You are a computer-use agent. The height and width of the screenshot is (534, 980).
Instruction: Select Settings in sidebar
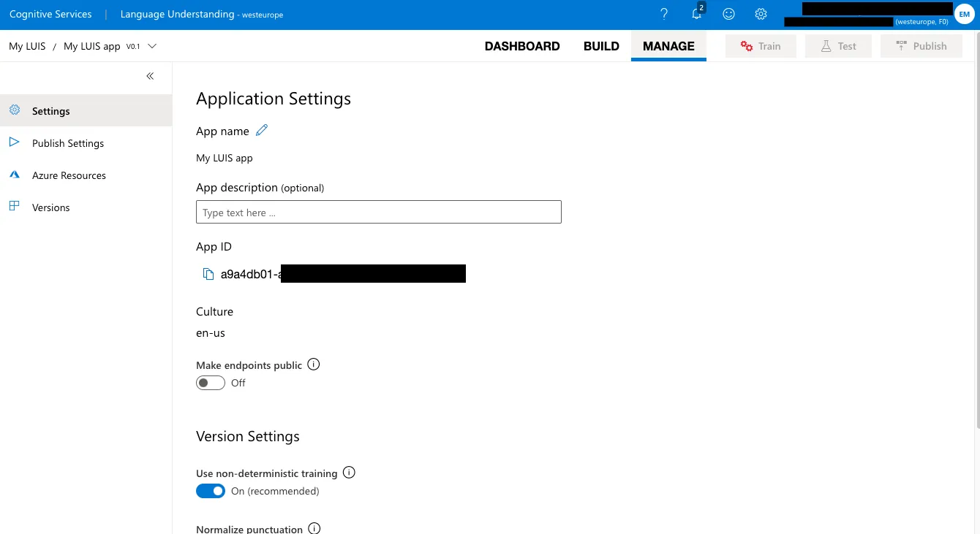tap(86, 111)
